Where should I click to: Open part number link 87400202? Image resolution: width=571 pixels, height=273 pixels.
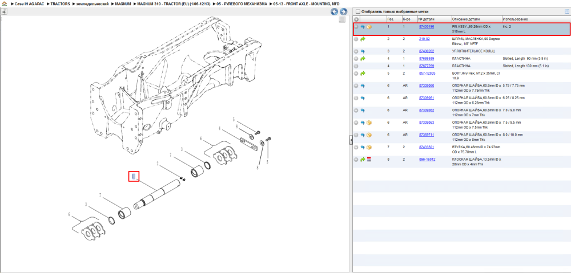point(427,51)
